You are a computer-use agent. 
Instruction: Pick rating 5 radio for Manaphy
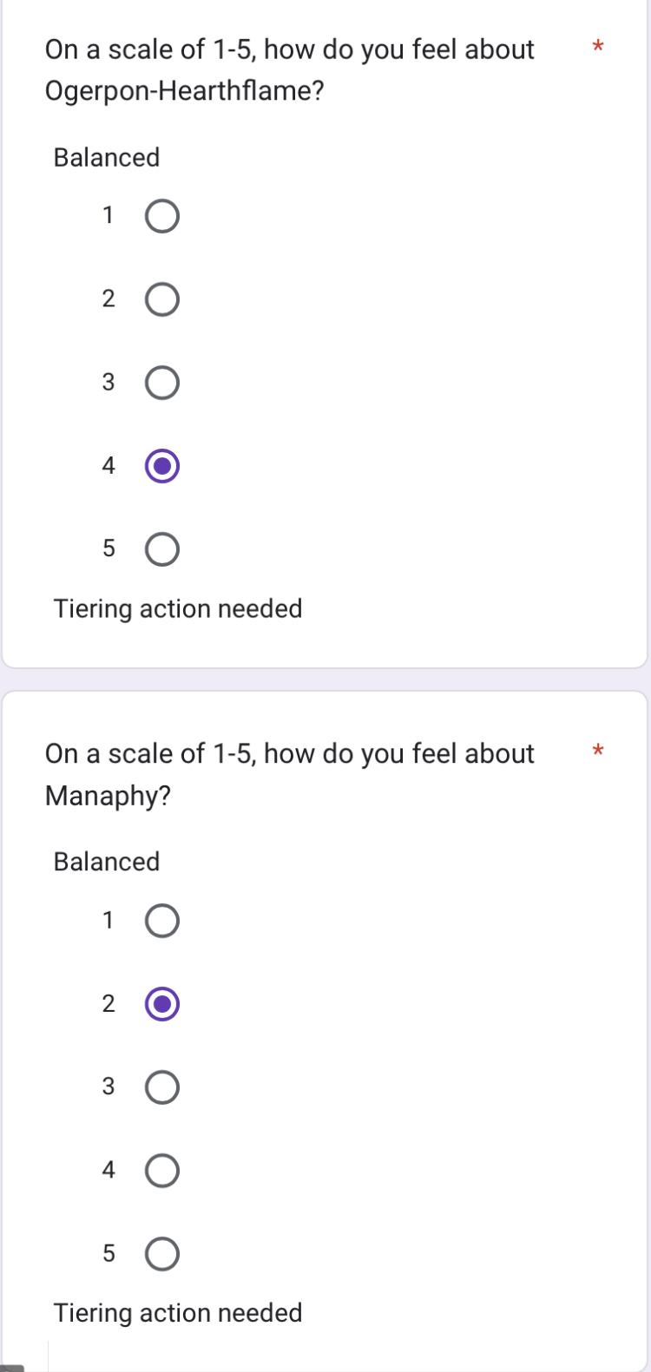pyautogui.click(x=162, y=1254)
